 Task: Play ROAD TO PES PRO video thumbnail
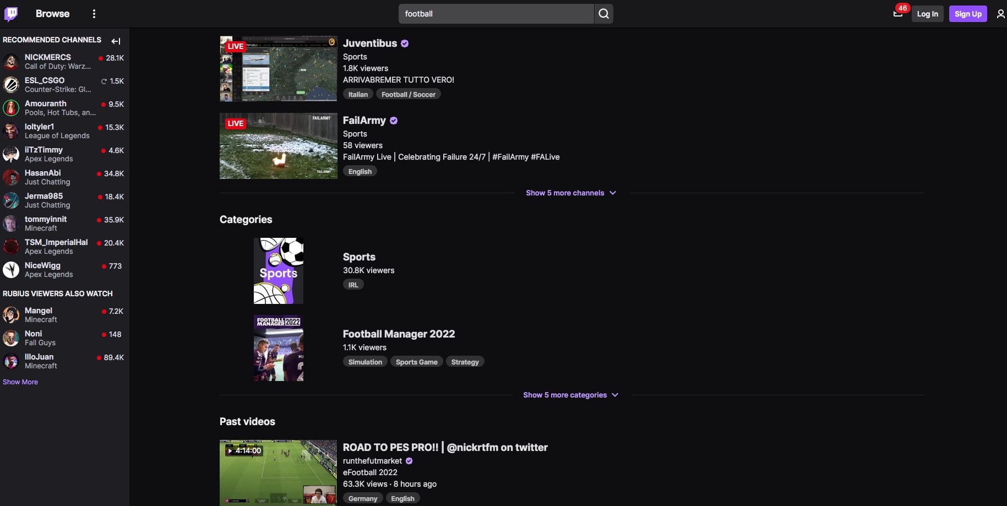279,472
